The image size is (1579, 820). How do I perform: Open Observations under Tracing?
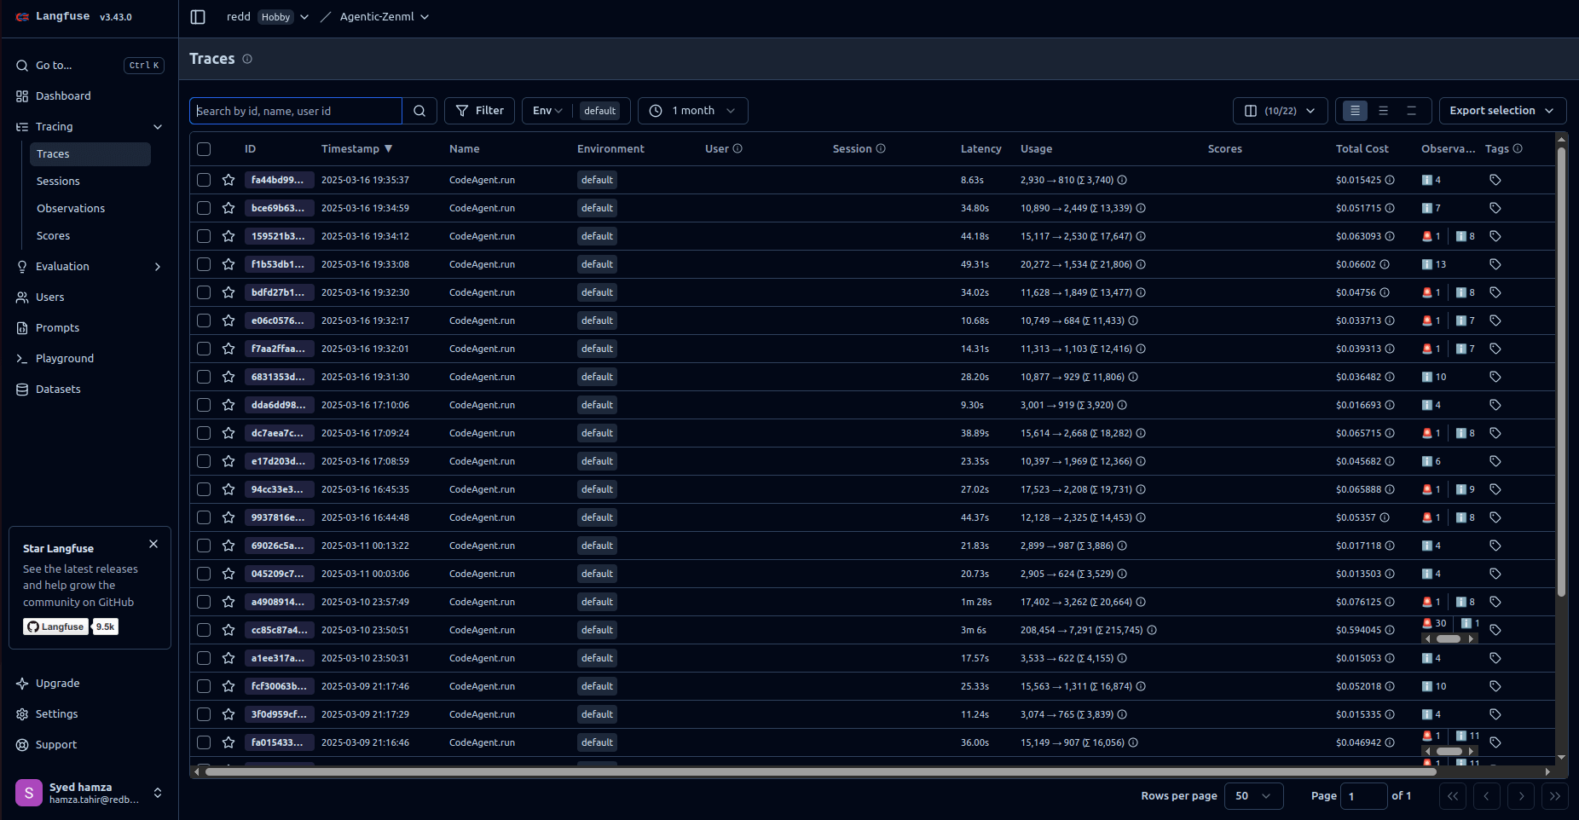[71, 209]
